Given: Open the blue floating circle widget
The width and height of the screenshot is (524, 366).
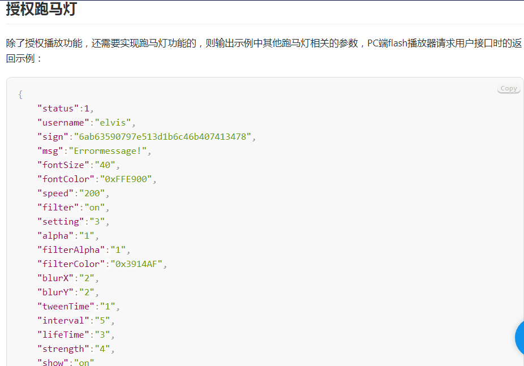Looking at the screenshot, I should coord(519,338).
